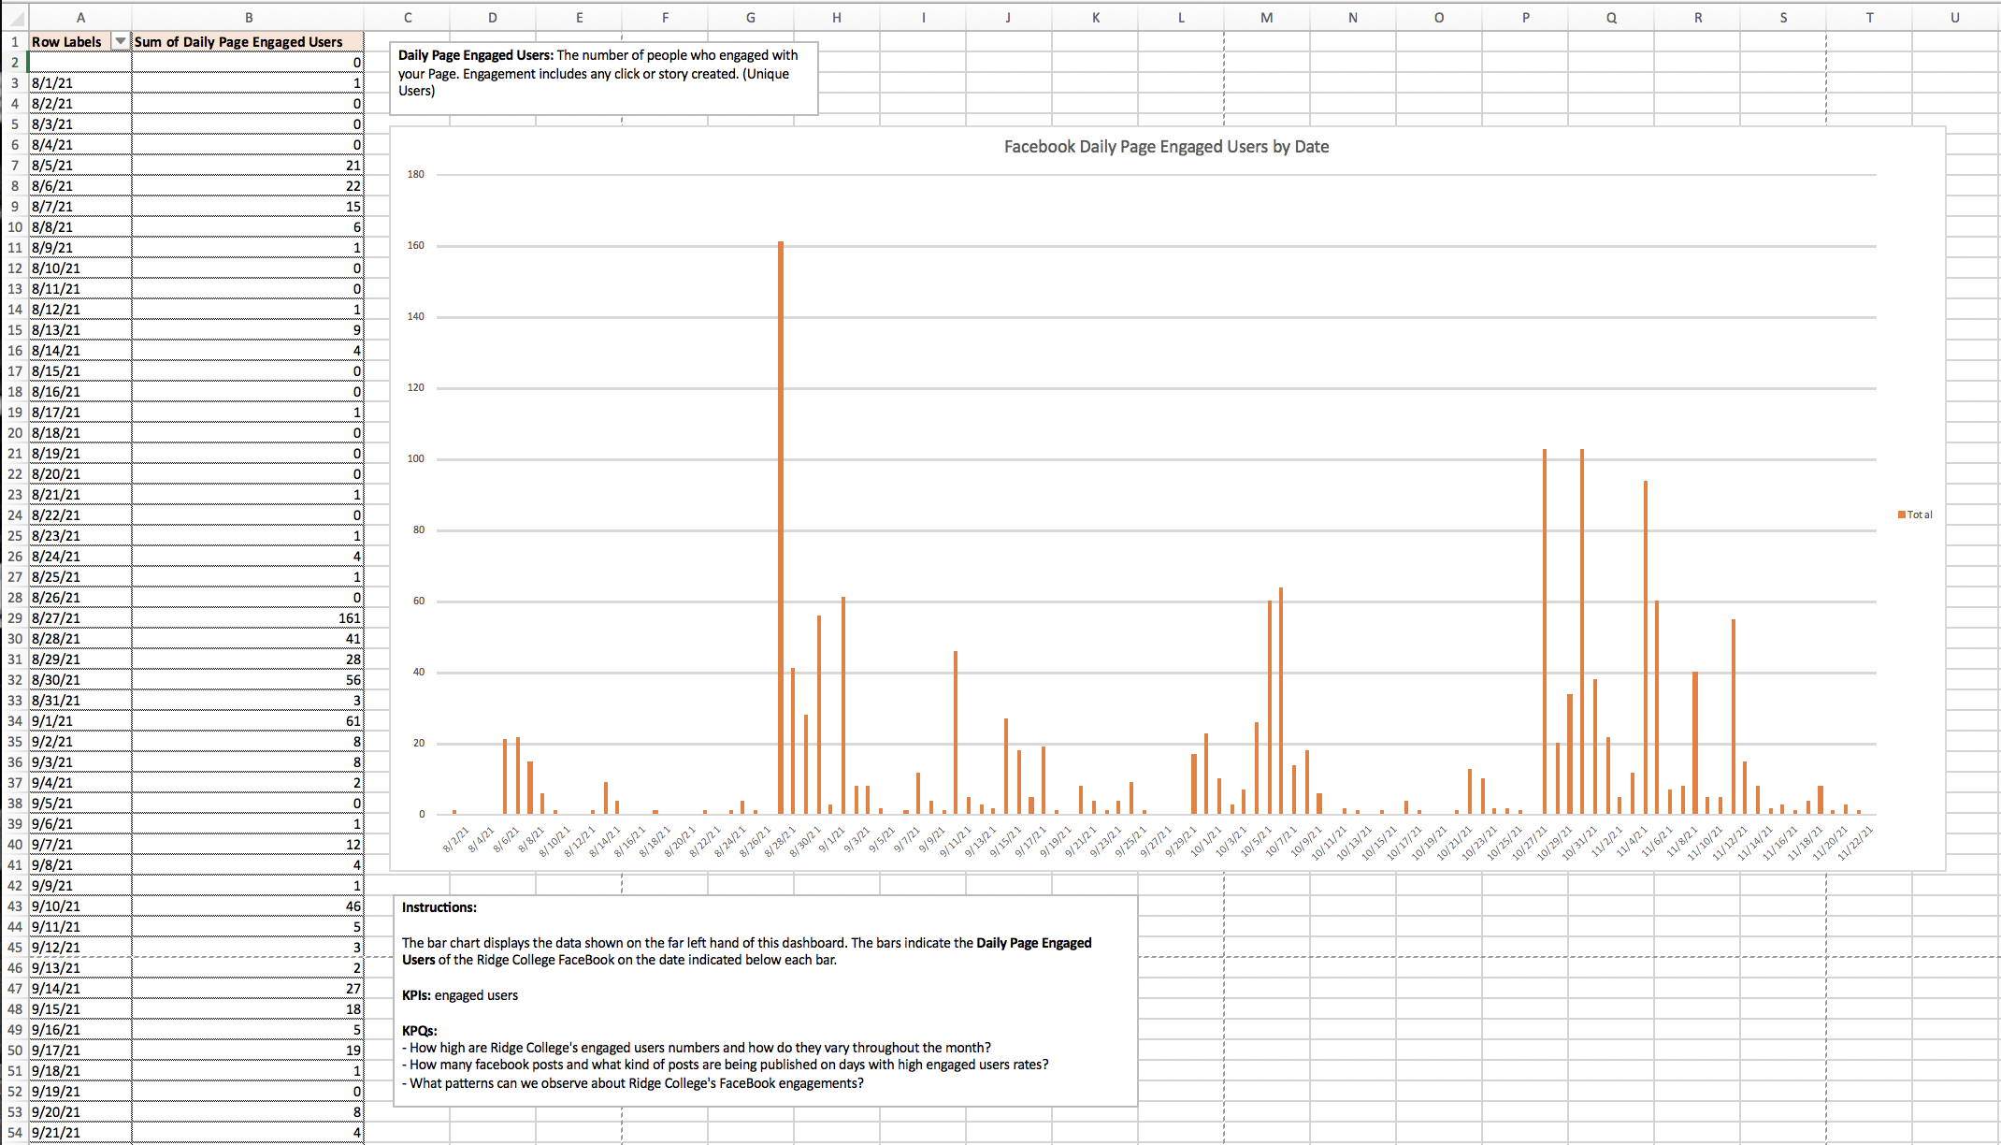Click the 100 label on the vertical axis
The width and height of the screenshot is (2001, 1145).
tap(416, 459)
